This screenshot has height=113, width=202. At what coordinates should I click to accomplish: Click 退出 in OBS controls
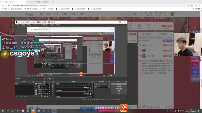[119, 93]
